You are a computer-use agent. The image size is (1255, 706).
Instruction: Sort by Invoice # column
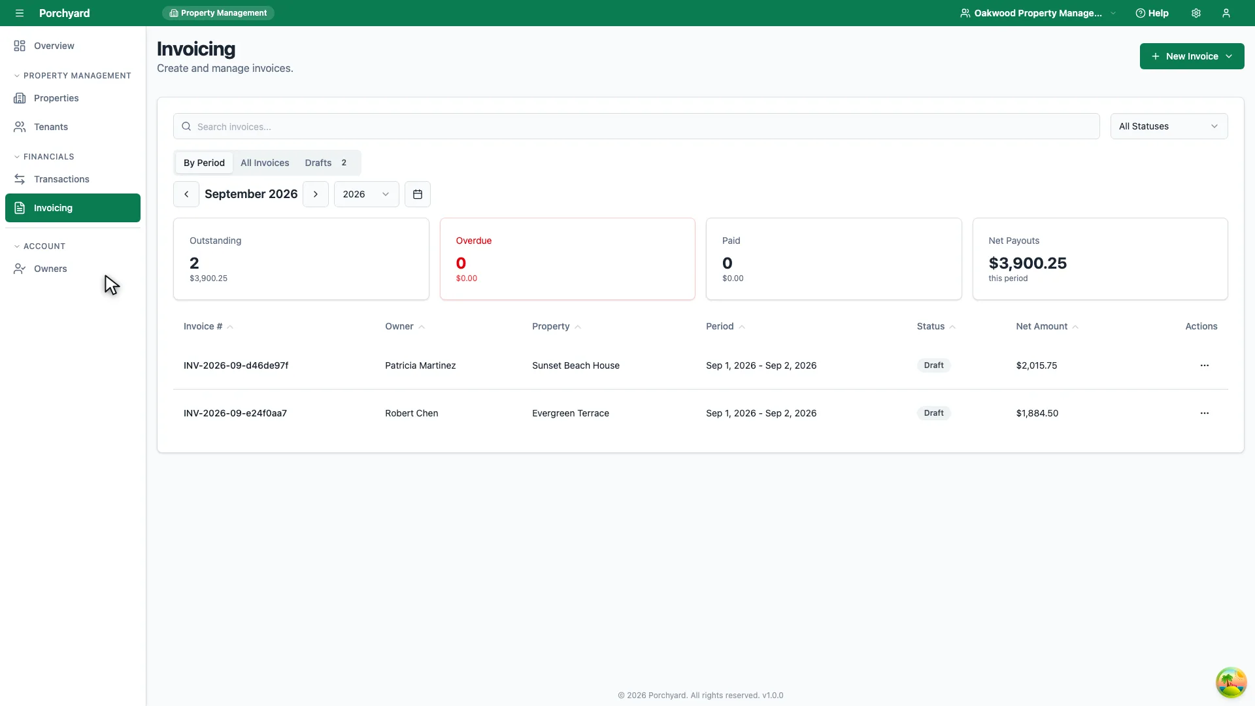[209, 326]
